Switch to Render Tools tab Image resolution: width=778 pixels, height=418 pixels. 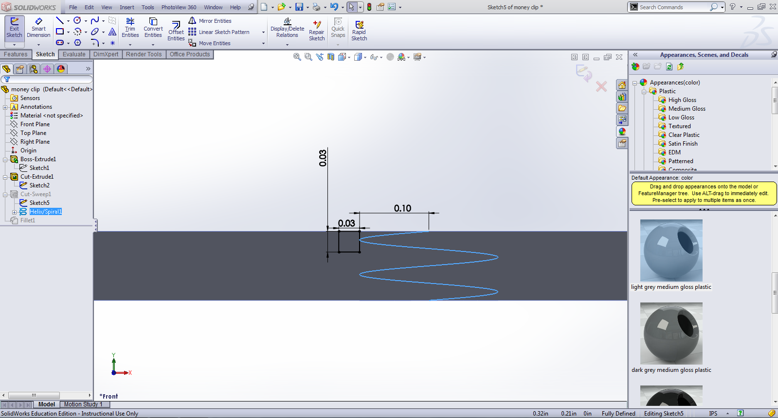144,54
